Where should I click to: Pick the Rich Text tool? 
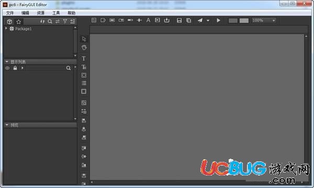tap(84, 67)
